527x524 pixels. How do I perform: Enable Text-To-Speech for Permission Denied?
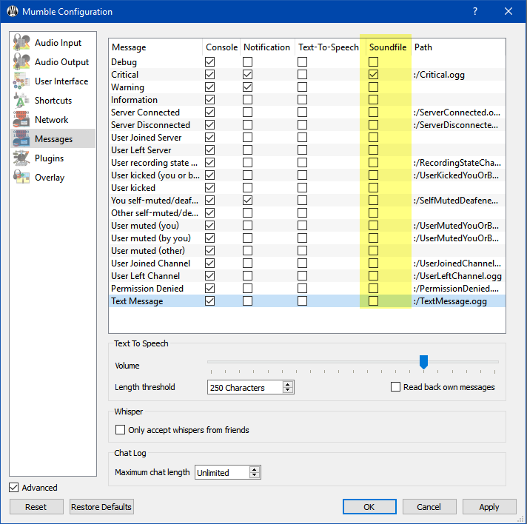[x=302, y=289]
